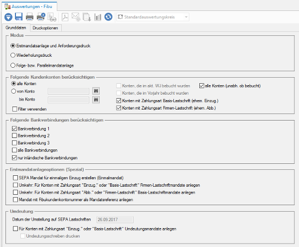This screenshot has width=299, height=247.
Task: Switch to the Druckoptionen tab
Action: coord(45,28)
